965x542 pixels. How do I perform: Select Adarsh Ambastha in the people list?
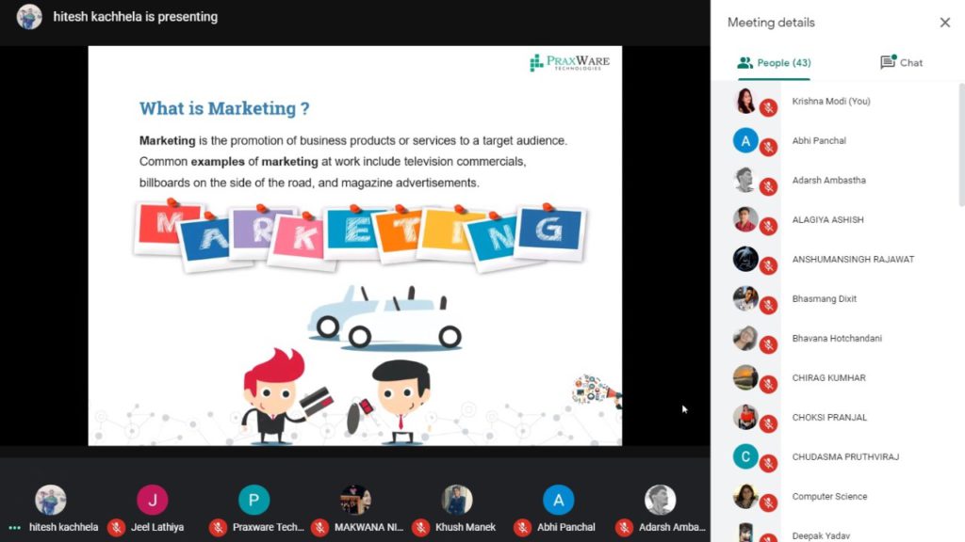(x=828, y=180)
